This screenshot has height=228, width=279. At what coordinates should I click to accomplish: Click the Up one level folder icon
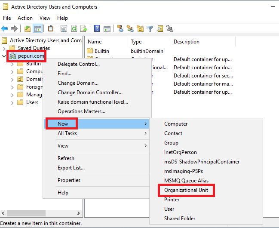28,28
